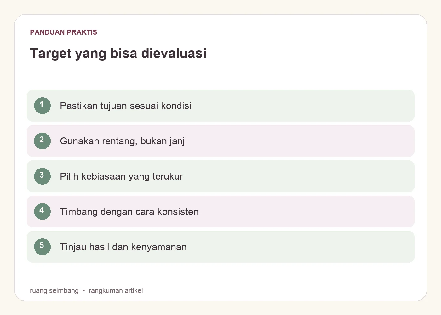Click 'ruang seimbang' footer text
The width and height of the screenshot is (441, 315).
click(54, 291)
